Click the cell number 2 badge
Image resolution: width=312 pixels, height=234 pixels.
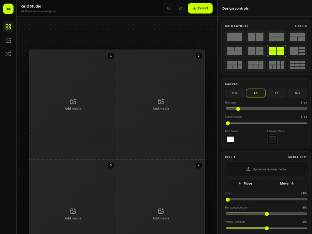tap(199, 56)
